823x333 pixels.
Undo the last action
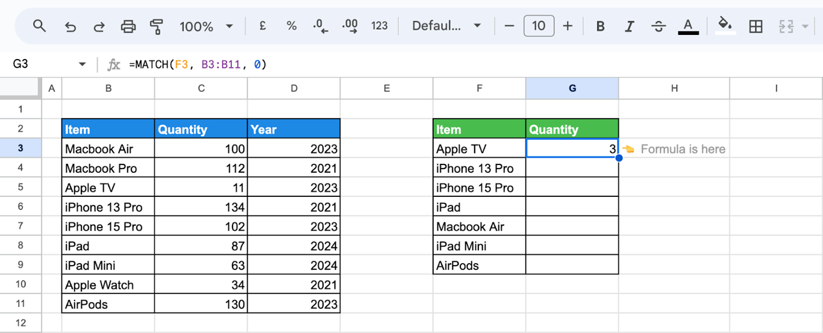[x=70, y=26]
